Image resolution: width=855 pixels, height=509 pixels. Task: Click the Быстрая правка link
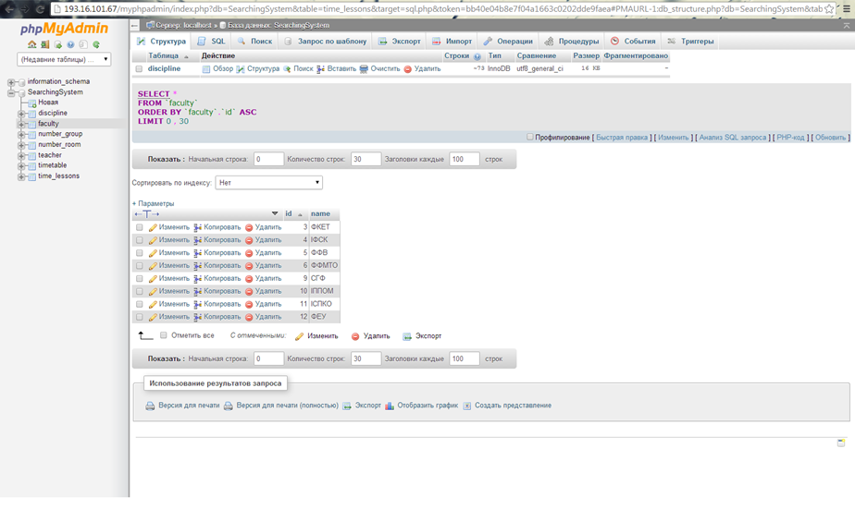[622, 138]
